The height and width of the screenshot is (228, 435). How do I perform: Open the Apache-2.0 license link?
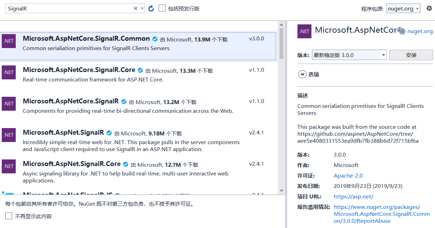tap(348, 175)
